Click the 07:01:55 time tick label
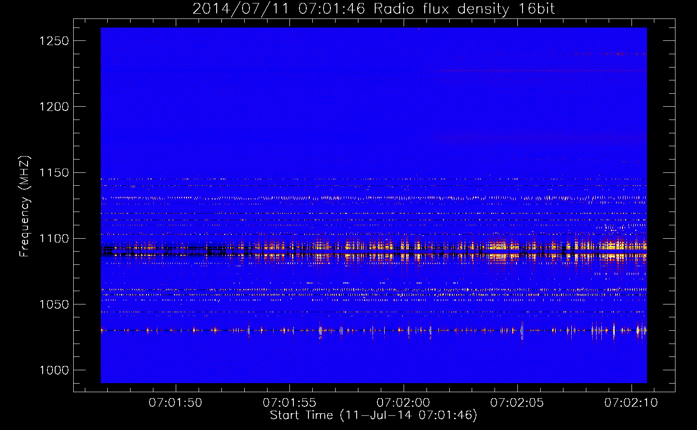This screenshot has height=430, width=697. 289,403
